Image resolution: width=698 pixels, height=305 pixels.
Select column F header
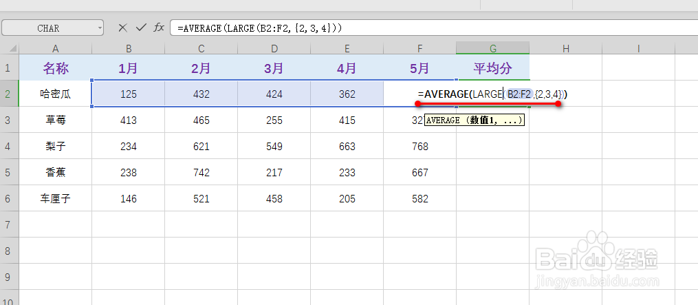pos(419,48)
